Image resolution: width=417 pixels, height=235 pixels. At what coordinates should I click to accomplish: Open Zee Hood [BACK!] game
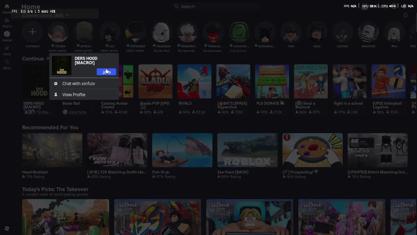(247, 150)
